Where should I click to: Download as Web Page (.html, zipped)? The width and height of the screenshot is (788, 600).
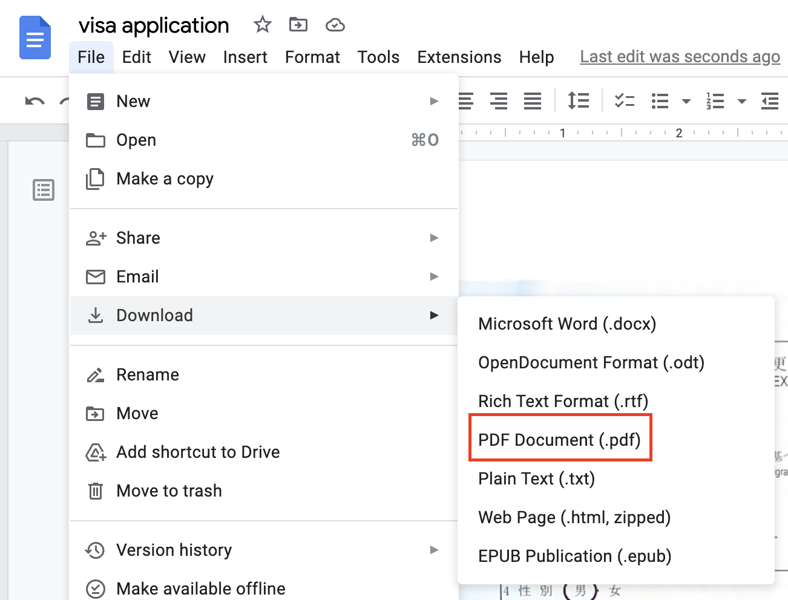[x=616, y=517]
